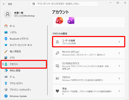Expand ユーザーの情報 with its chevron
The height and width of the screenshot is (100, 129).
(x=119, y=42)
